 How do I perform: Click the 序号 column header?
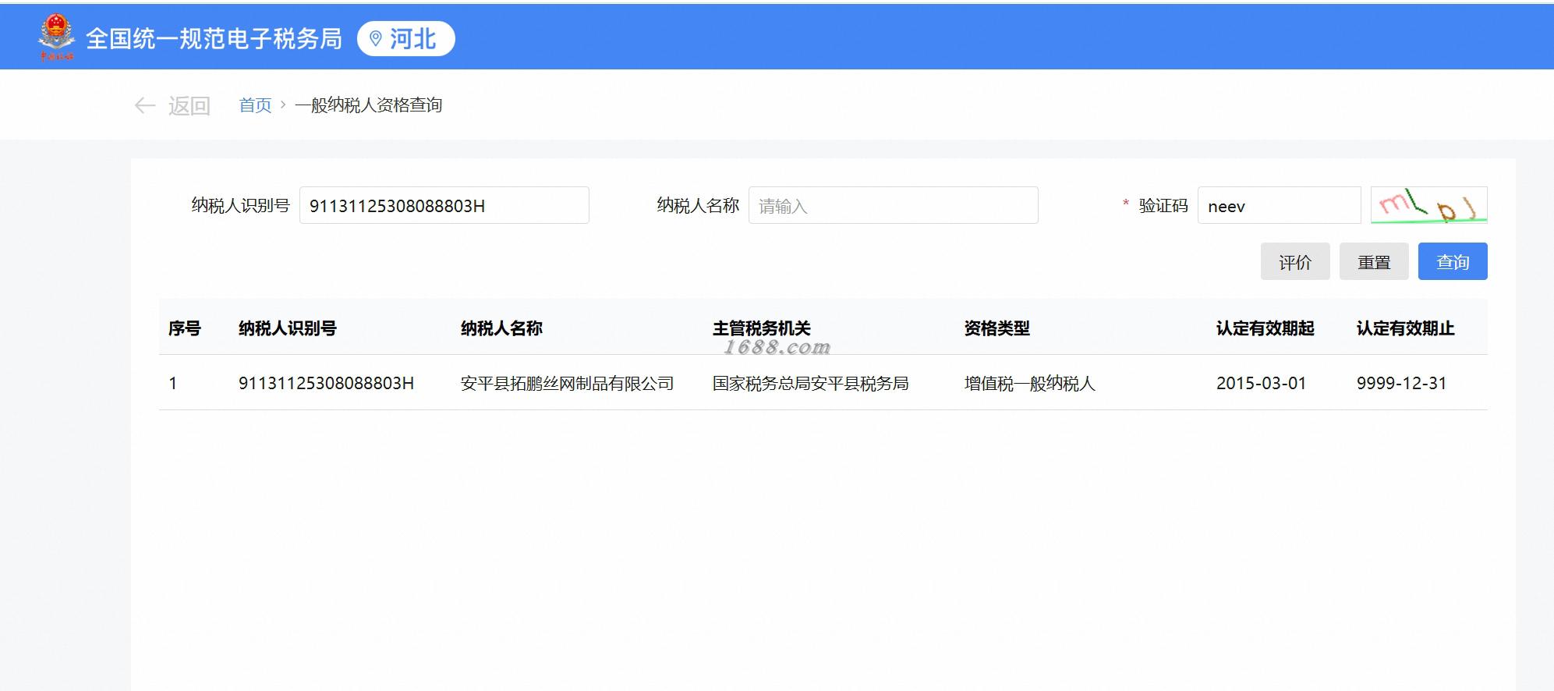(185, 328)
